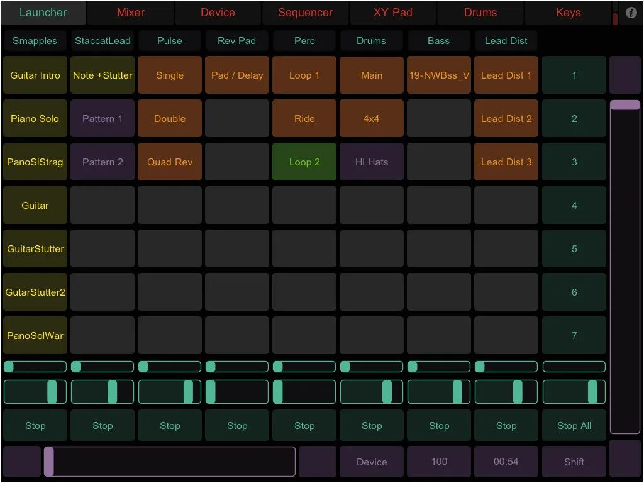This screenshot has width=644, height=483.
Task: Adjust the Smapples volume slider
Action: [35, 392]
